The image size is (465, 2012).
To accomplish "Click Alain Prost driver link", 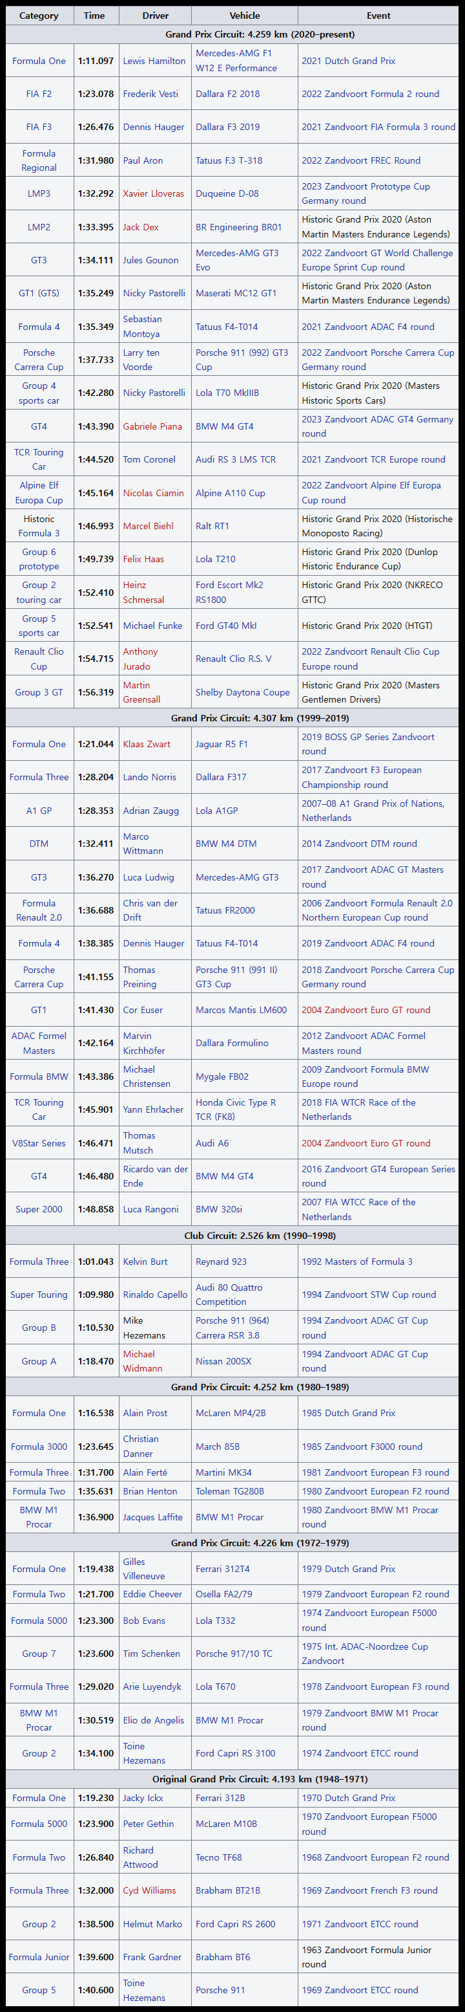I will [x=145, y=1413].
